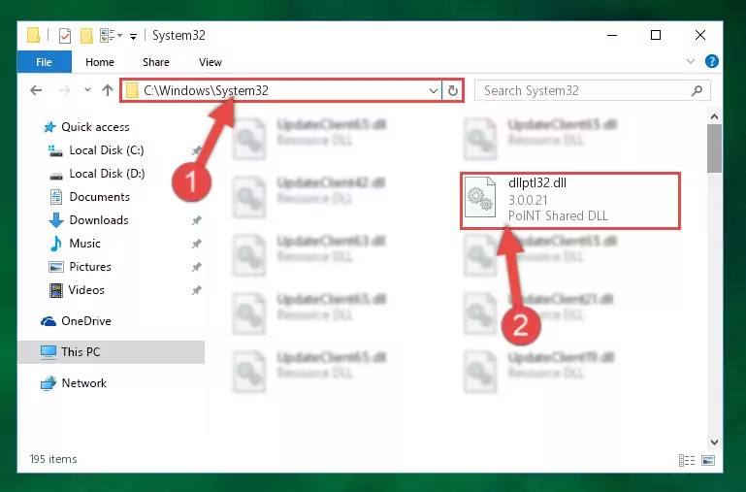Switch to large thumbnails view icon

click(708, 460)
